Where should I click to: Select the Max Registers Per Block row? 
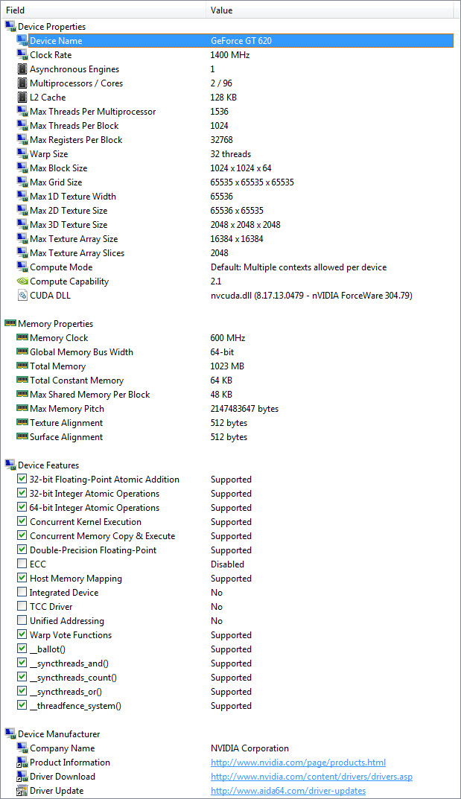(228, 140)
